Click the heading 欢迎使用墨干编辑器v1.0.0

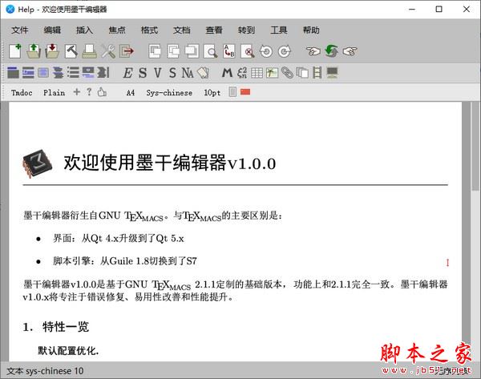pyautogui.click(x=170, y=163)
